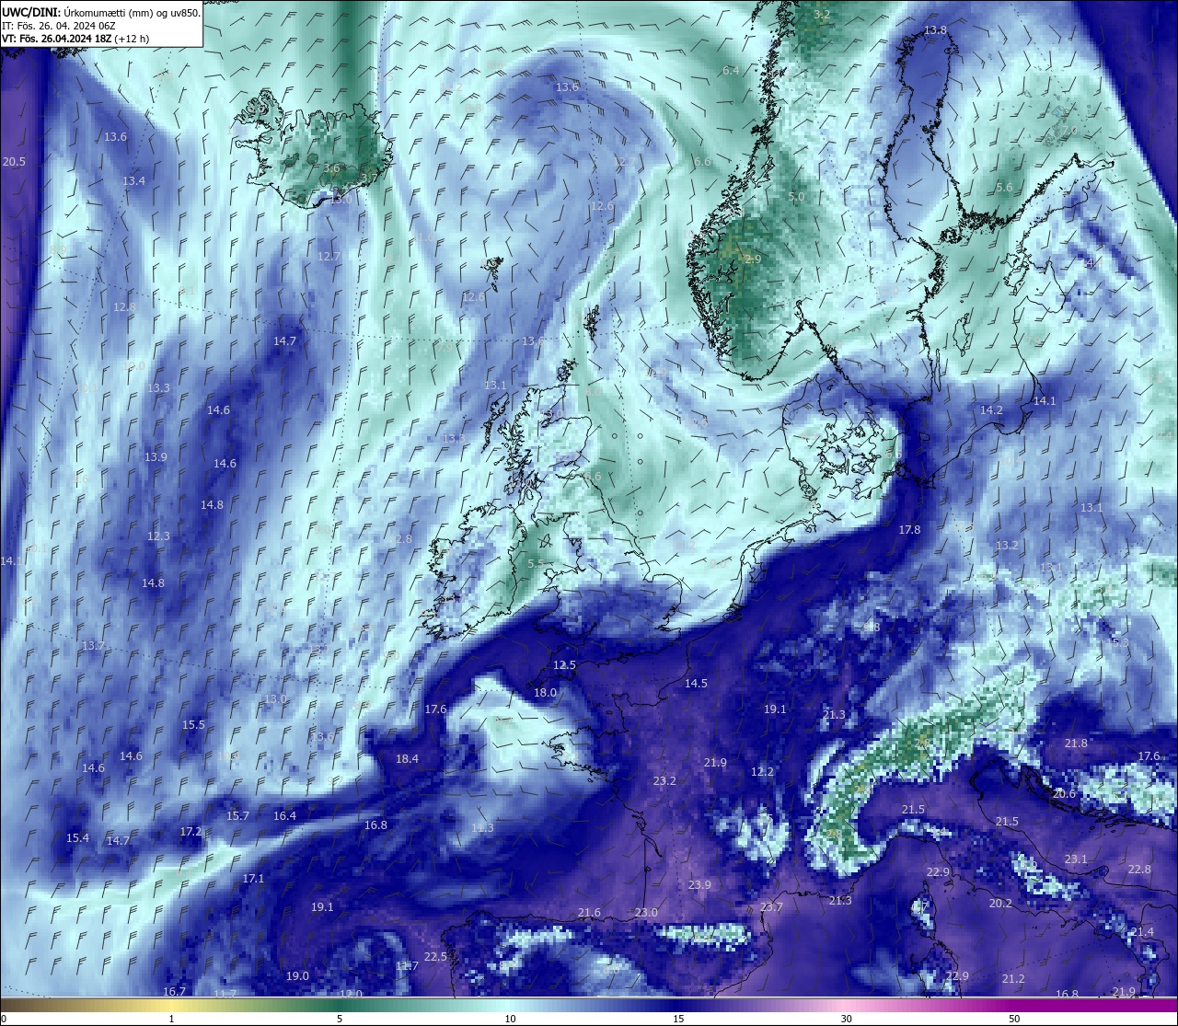Image resolution: width=1178 pixels, height=1026 pixels.
Task: Click the 18.0 value on the map
Action: (x=545, y=693)
